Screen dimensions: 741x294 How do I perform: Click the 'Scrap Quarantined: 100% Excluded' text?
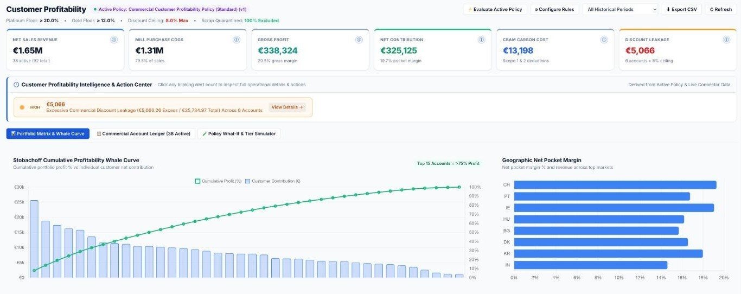click(x=240, y=21)
